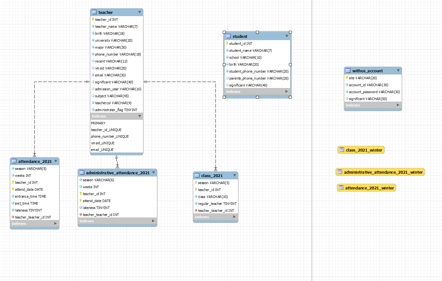
Task: Select the administrative_attendance_2021_winter view
Action: [380, 172]
